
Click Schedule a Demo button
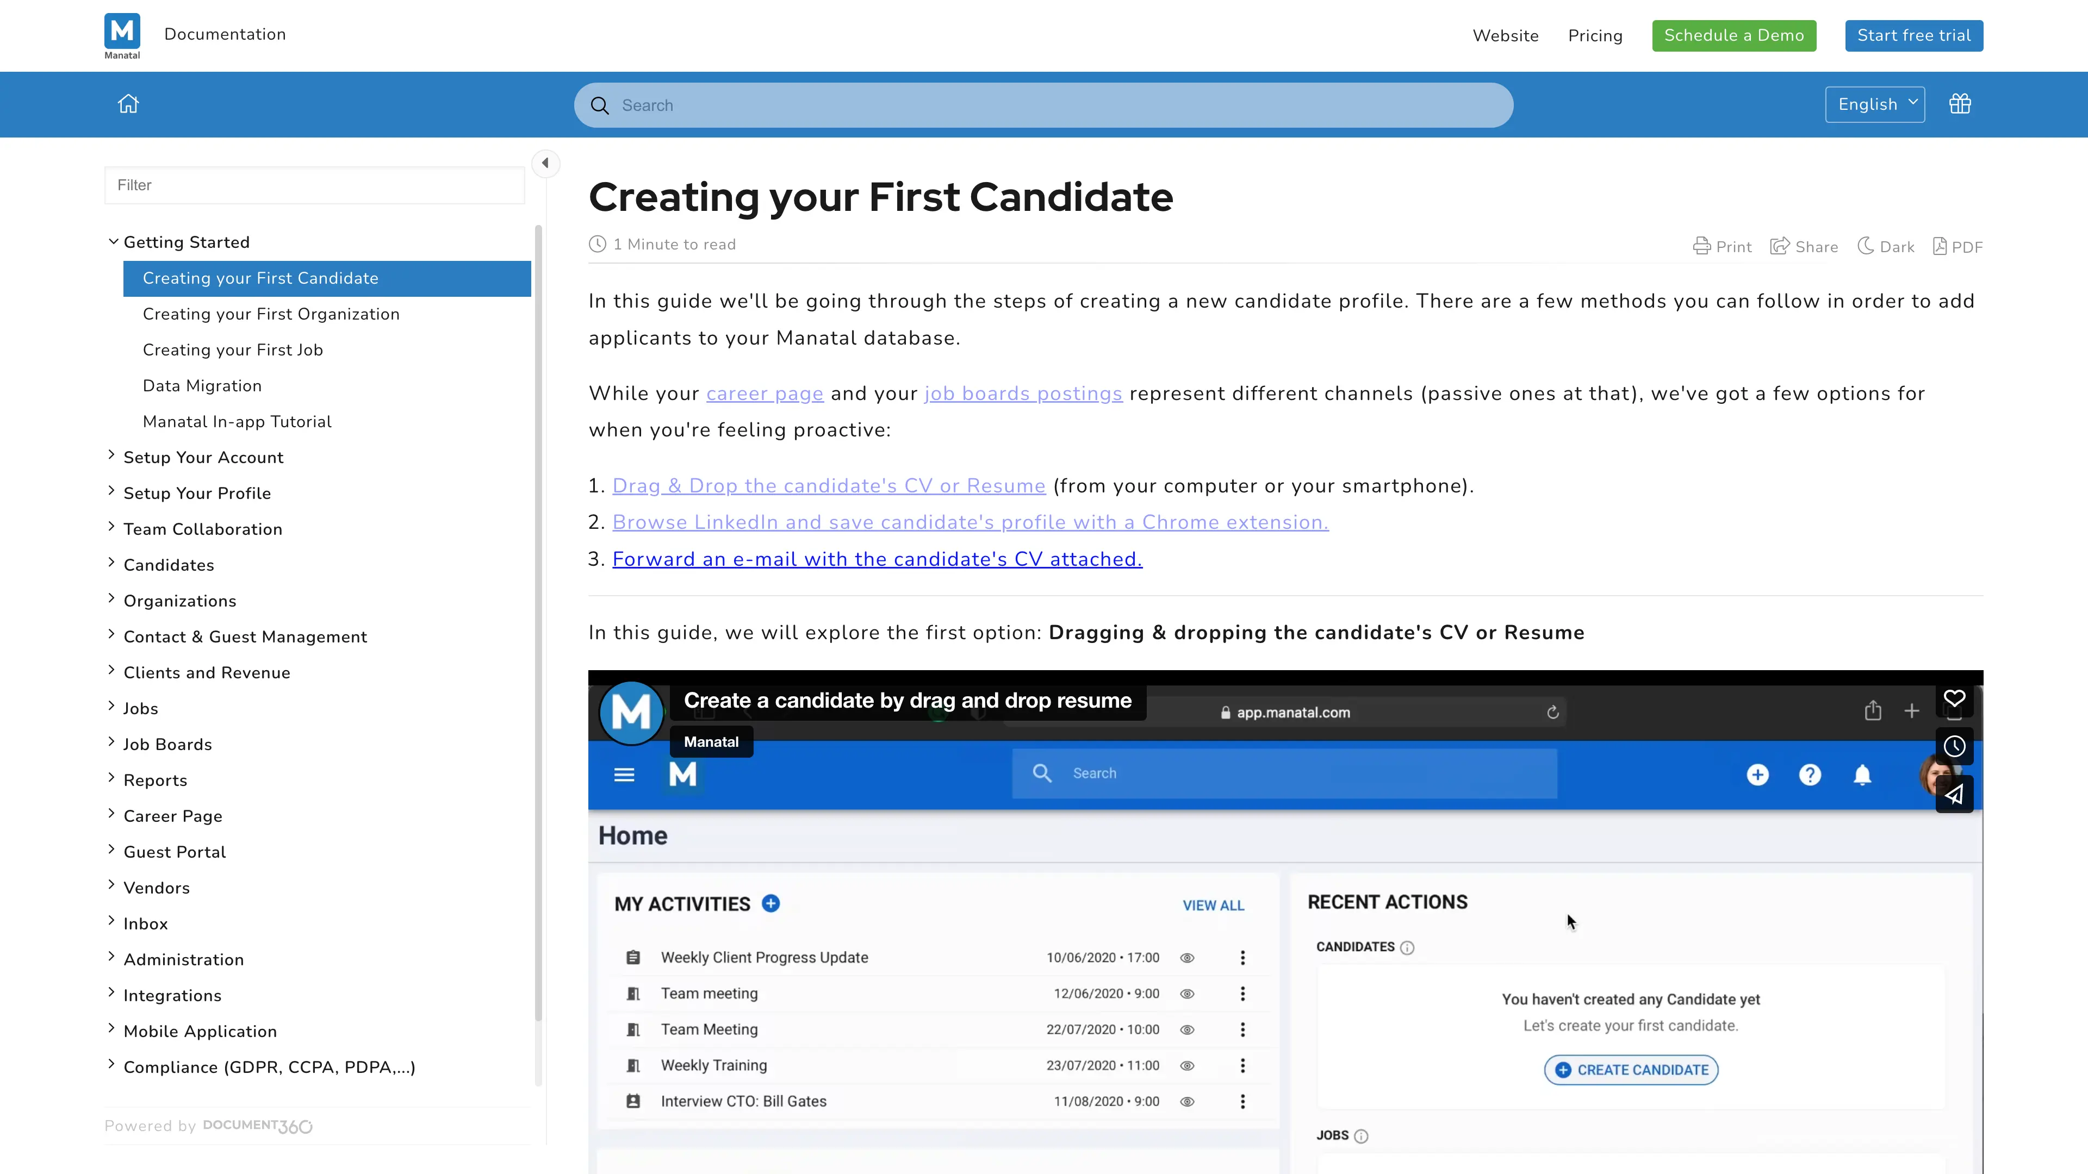point(1733,36)
